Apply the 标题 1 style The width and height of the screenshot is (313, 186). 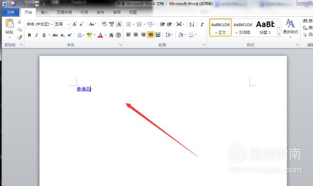pos(265,28)
